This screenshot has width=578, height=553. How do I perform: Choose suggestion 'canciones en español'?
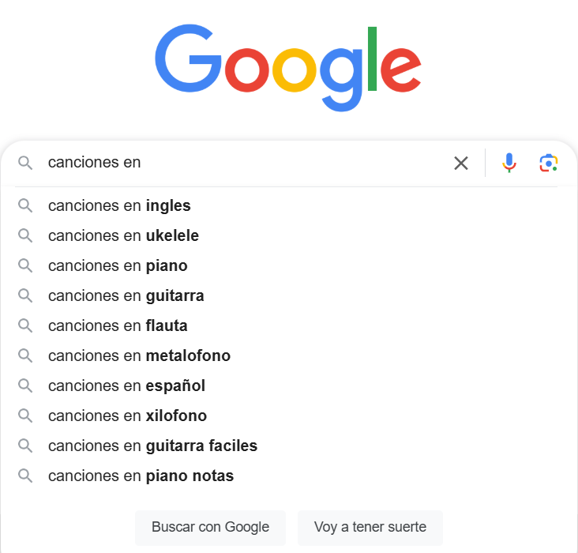[x=126, y=386]
